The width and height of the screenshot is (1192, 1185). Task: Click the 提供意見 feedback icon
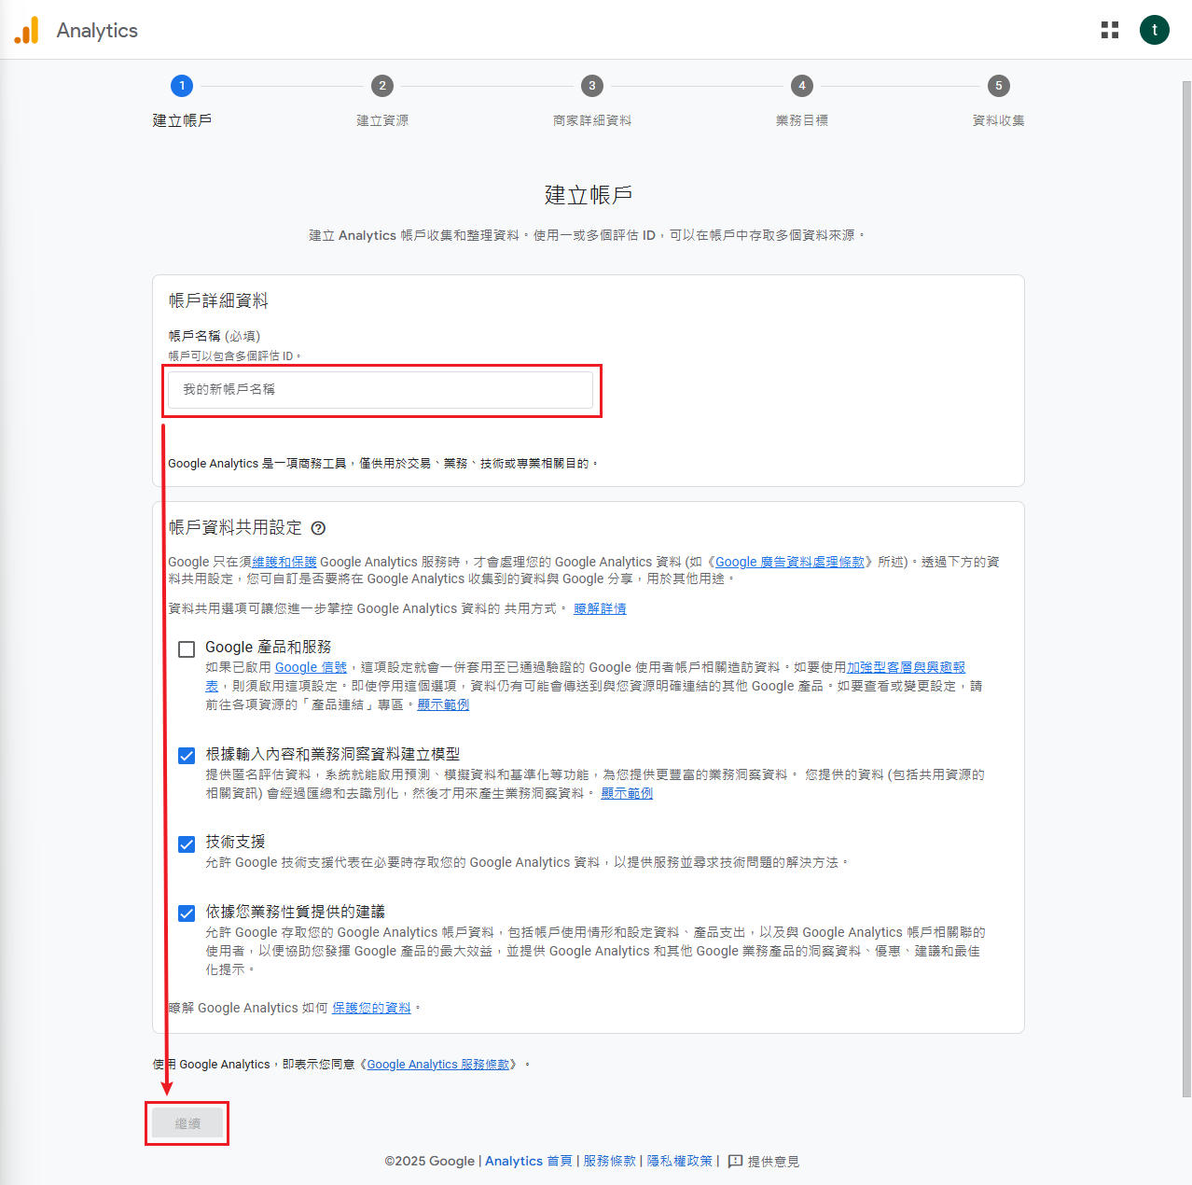pos(735,1161)
